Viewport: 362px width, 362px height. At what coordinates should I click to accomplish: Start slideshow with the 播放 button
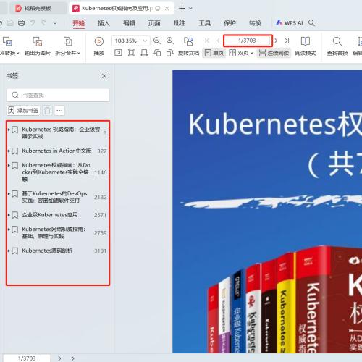click(x=99, y=46)
